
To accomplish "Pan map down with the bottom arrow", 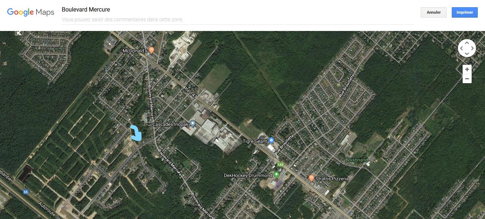I will [x=467, y=54].
